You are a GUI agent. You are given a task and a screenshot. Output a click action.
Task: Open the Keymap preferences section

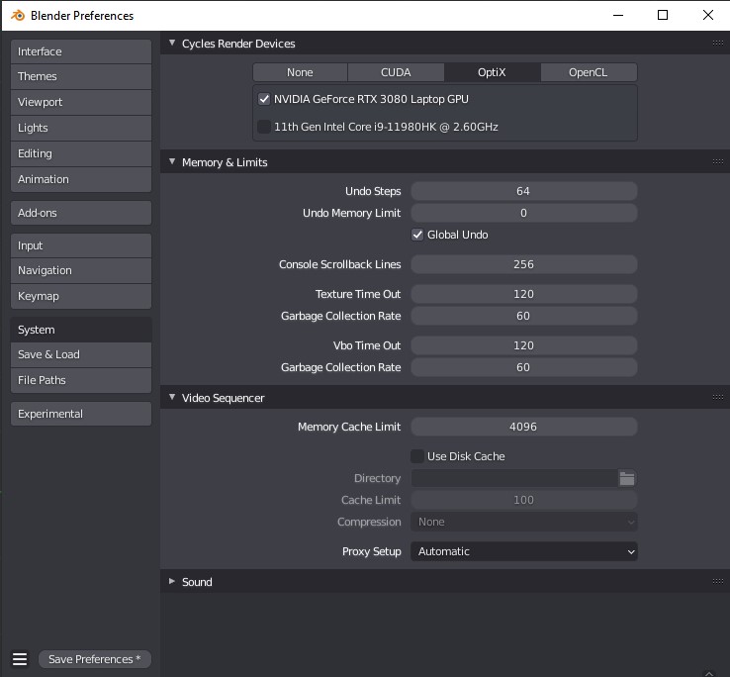coord(81,296)
